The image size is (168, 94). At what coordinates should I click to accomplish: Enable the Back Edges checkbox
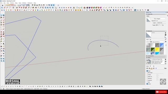pos(147,73)
